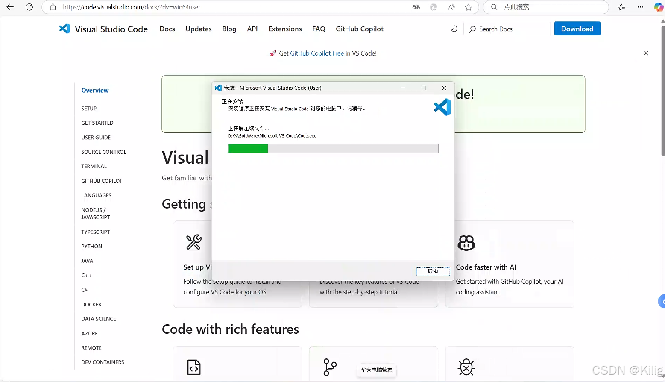Click the VS Code logo in installer dialog
Screen dimensions: 665x382
(442, 107)
